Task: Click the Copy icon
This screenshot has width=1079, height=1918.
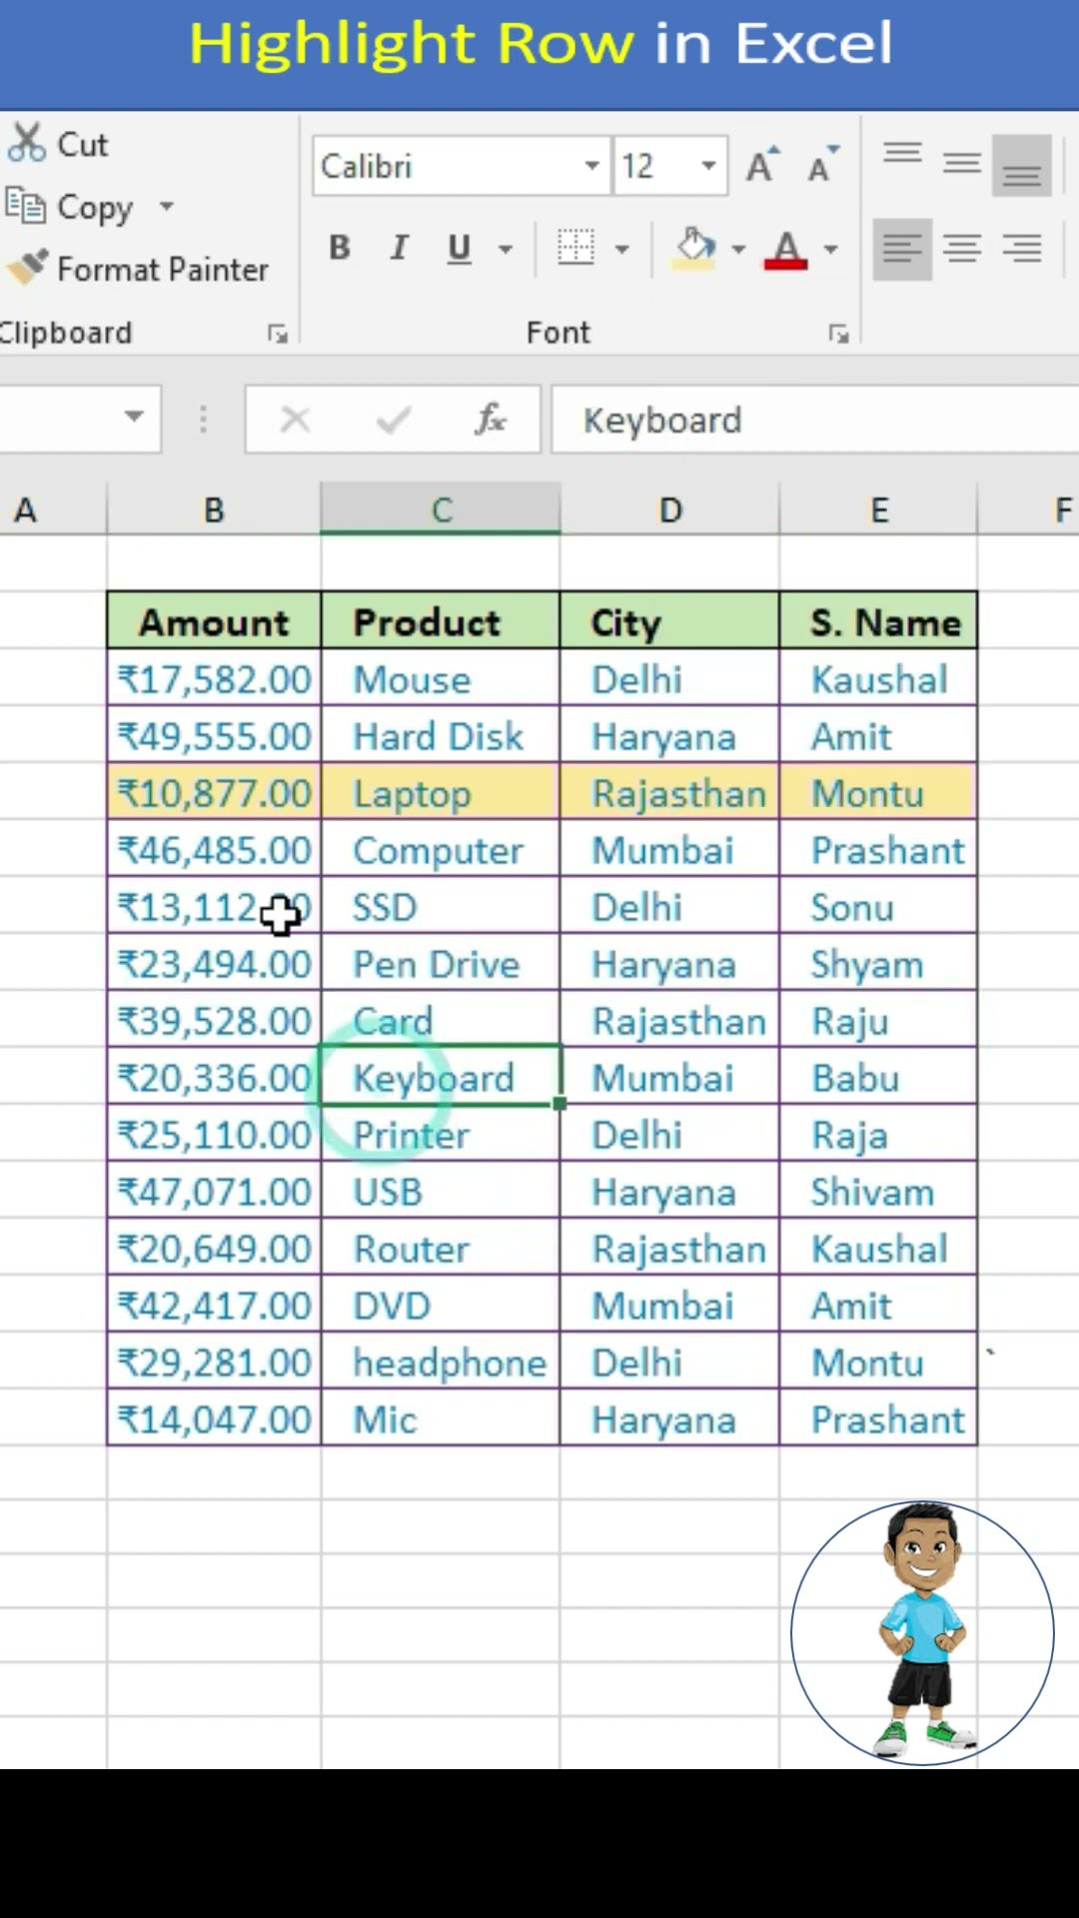Action: point(26,206)
